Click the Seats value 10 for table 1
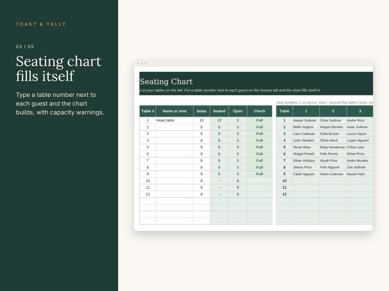 pos(201,120)
